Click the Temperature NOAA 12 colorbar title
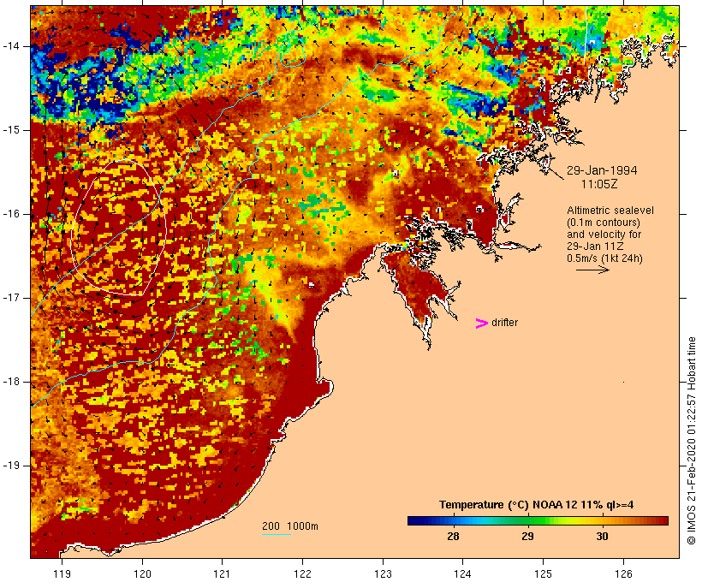Viewport: 702px width, 582px height. pos(537,505)
